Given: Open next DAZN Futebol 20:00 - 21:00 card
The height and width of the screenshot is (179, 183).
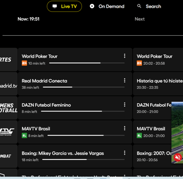Looking at the screenshot, I should 152,108.
